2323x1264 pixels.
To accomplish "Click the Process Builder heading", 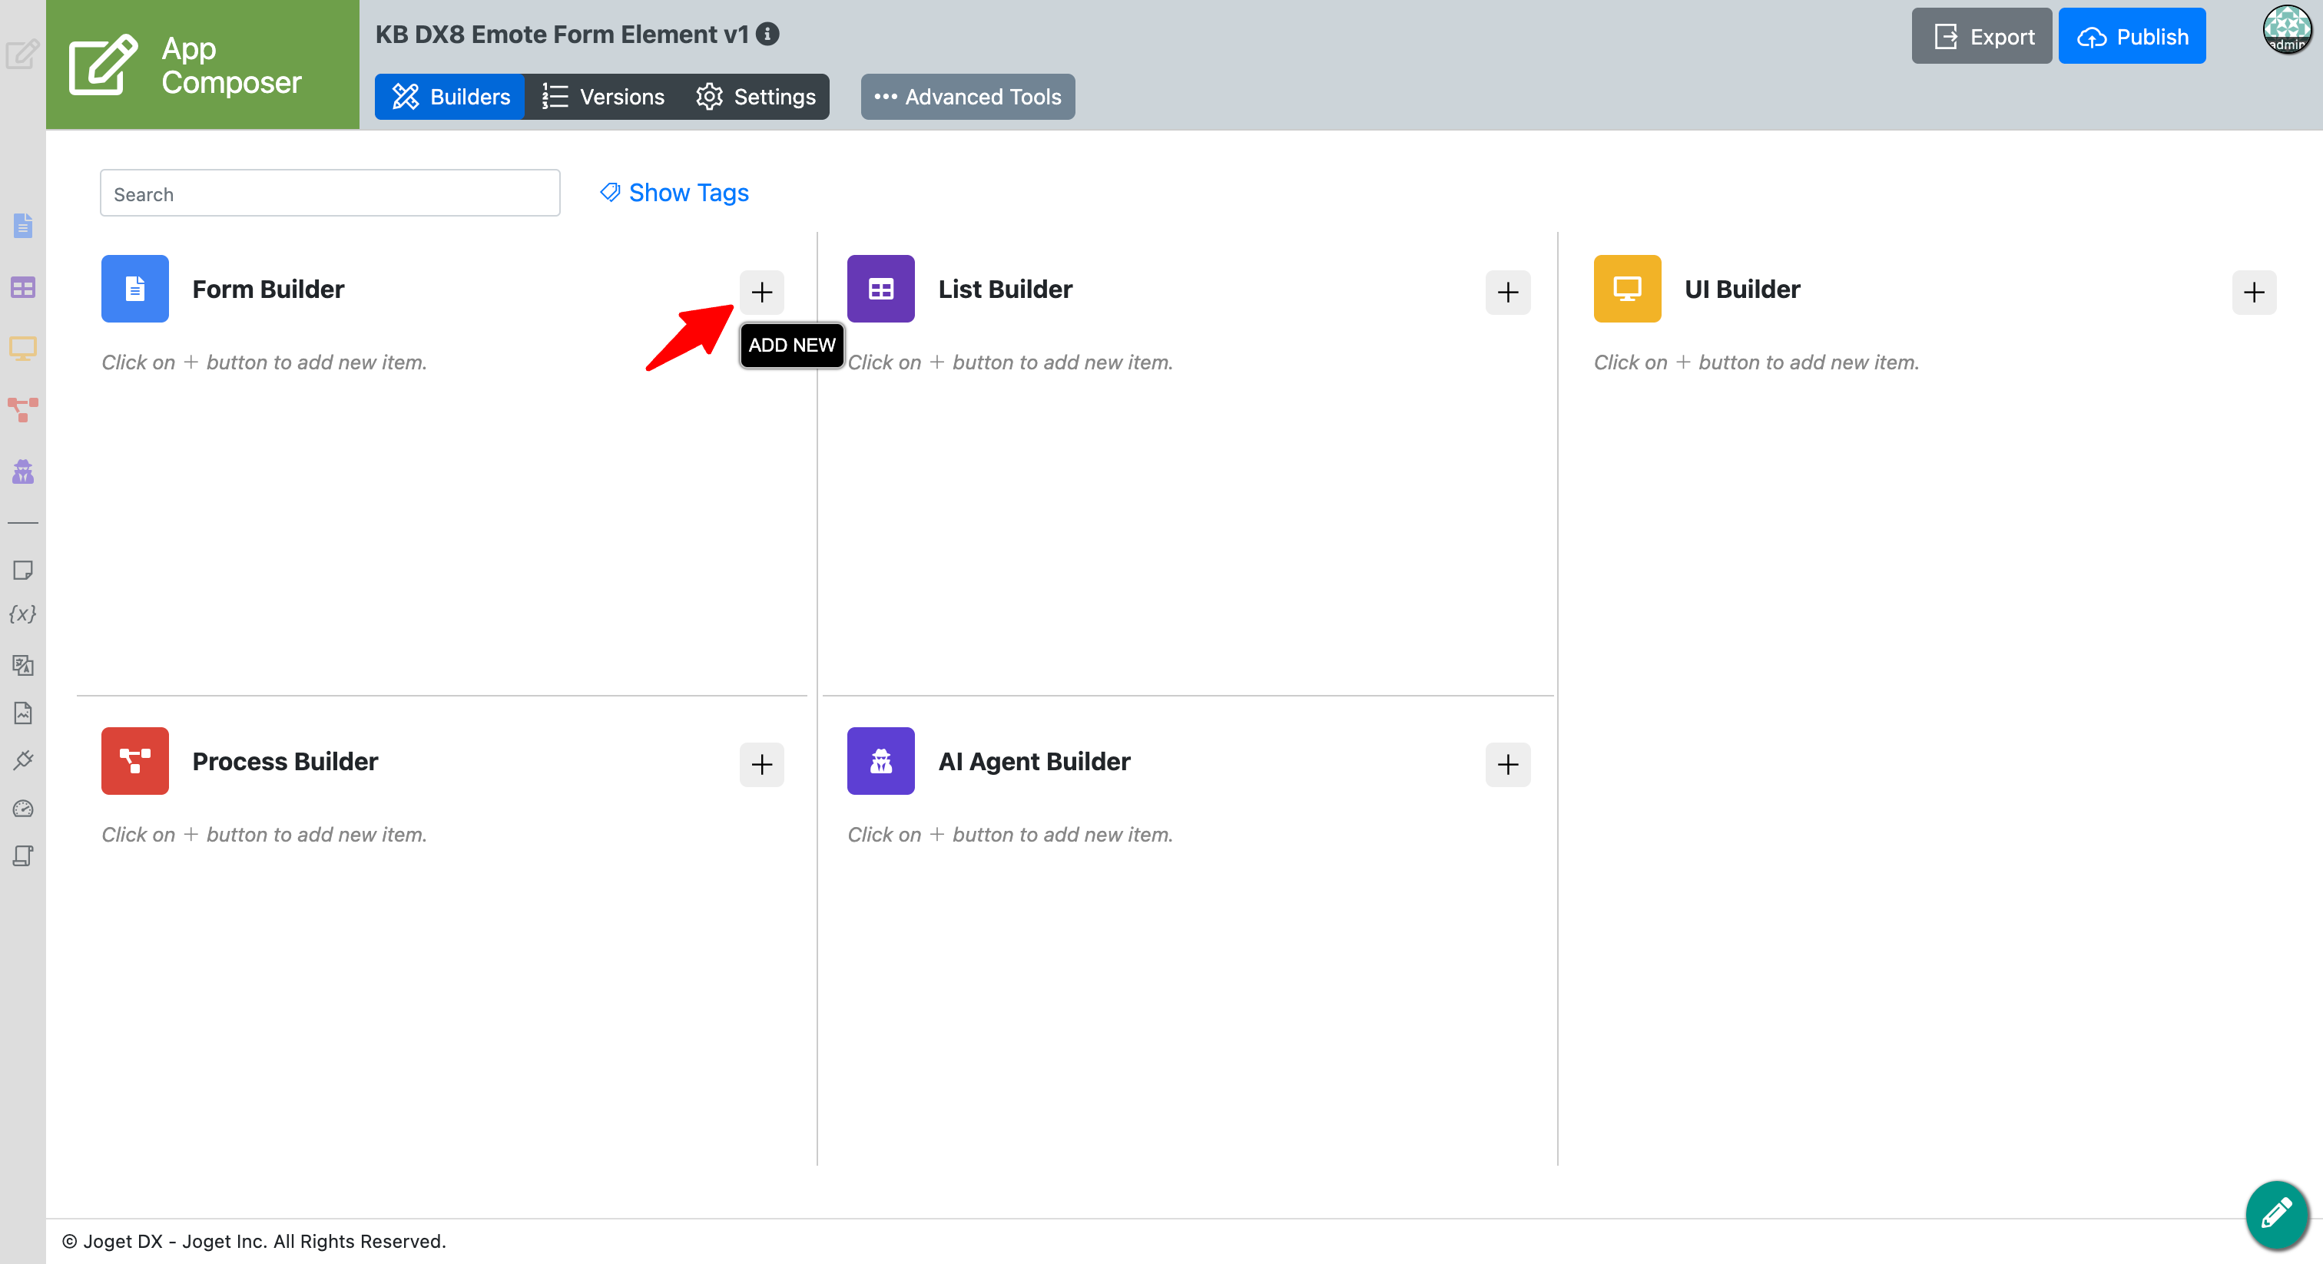I will (285, 761).
